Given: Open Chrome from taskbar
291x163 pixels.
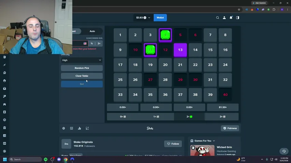Looking at the screenshot, I should click(x=66, y=159).
